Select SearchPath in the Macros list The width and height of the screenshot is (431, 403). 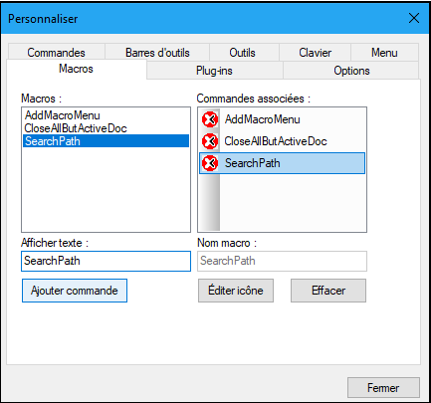click(106, 141)
